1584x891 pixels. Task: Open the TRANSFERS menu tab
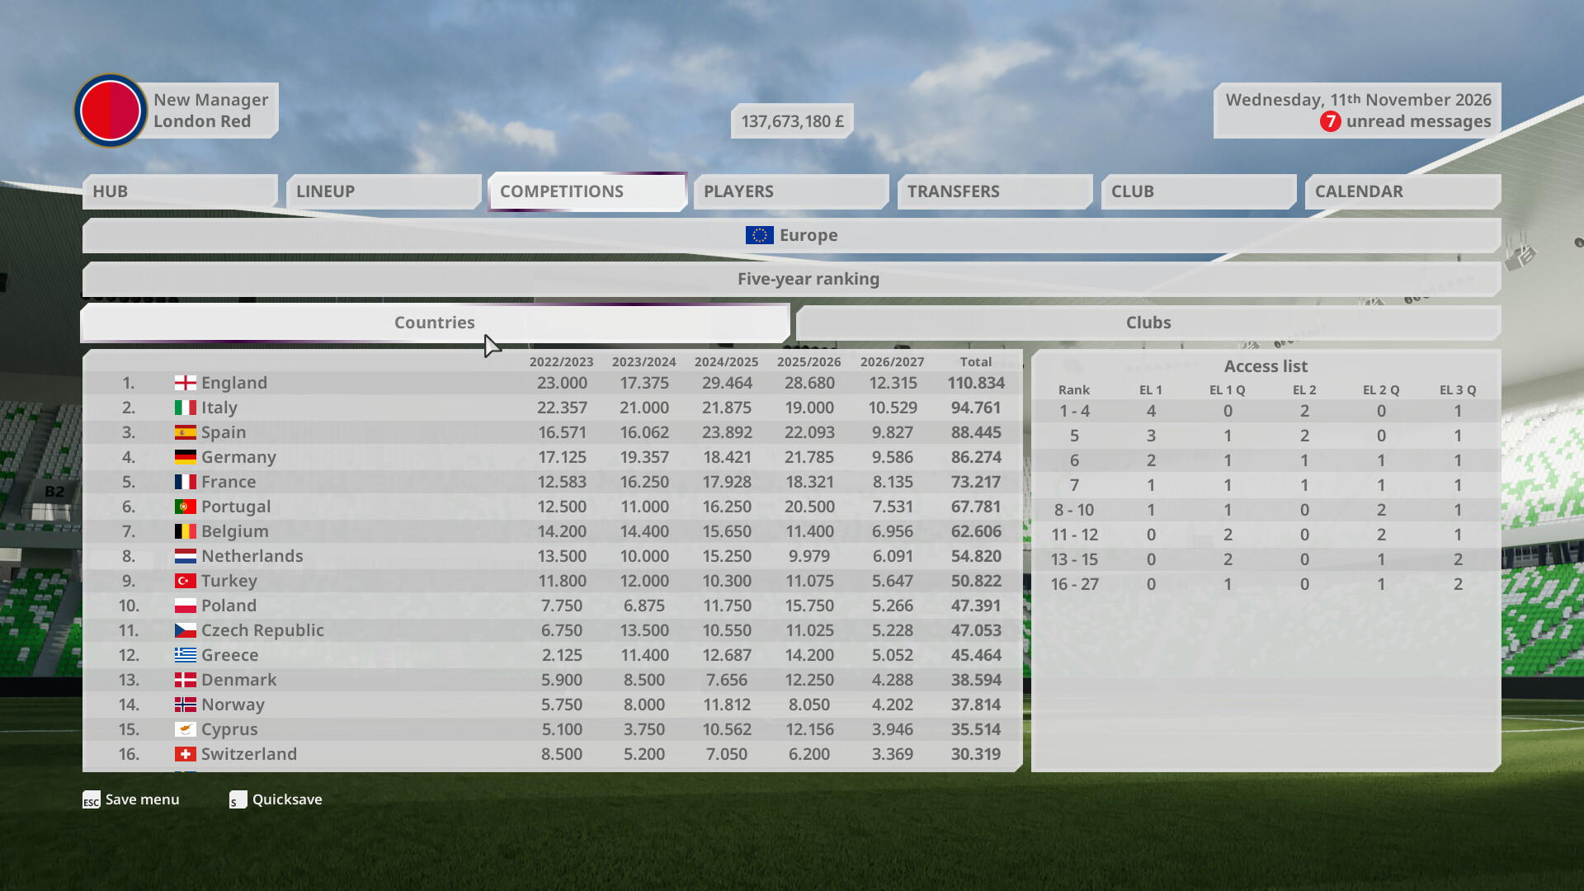point(995,191)
